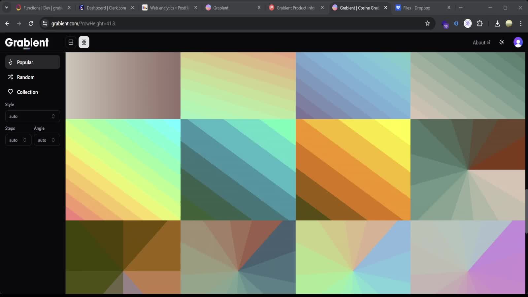Open the Collection section

pos(32,92)
